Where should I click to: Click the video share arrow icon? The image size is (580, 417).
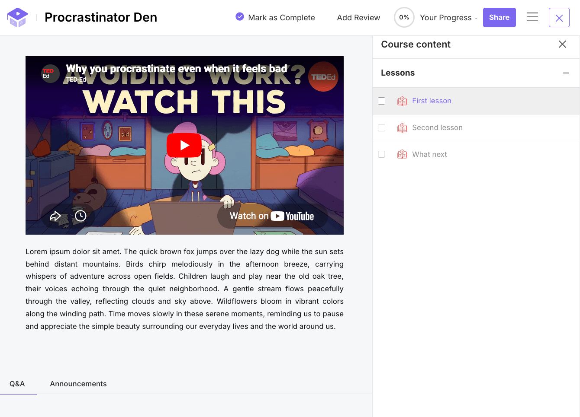tap(55, 216)
